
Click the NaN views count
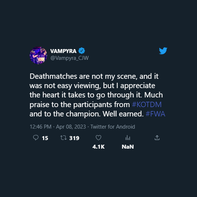pyautogui.click(x=128, y=147)
